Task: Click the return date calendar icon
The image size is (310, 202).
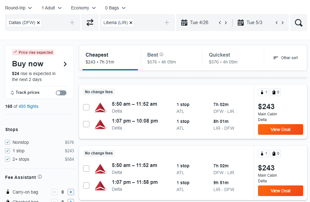Action: point(240,22)
